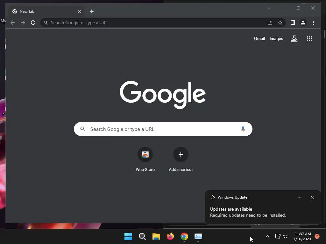The width and height of the screenshot is (326, 244).
Task: Open Search Labs flask icon
Action: [294, 38]
